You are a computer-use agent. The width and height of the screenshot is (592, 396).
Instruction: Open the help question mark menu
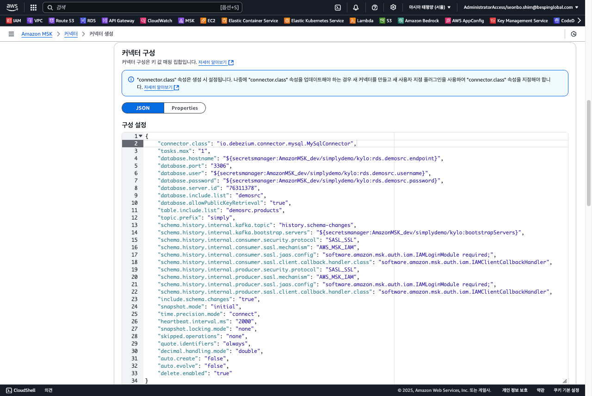coord(375,7)
